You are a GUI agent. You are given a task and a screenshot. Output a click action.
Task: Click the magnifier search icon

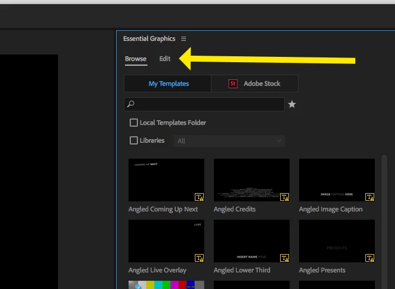(x=131, y=104)
